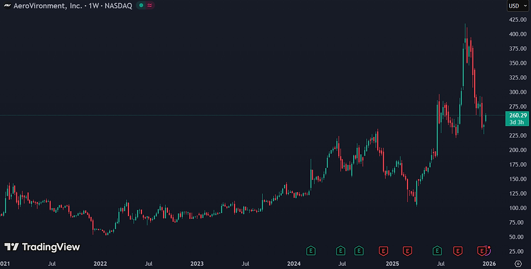Click the 150.00 price axis label
531x269 pixels.
pos(518,179)
